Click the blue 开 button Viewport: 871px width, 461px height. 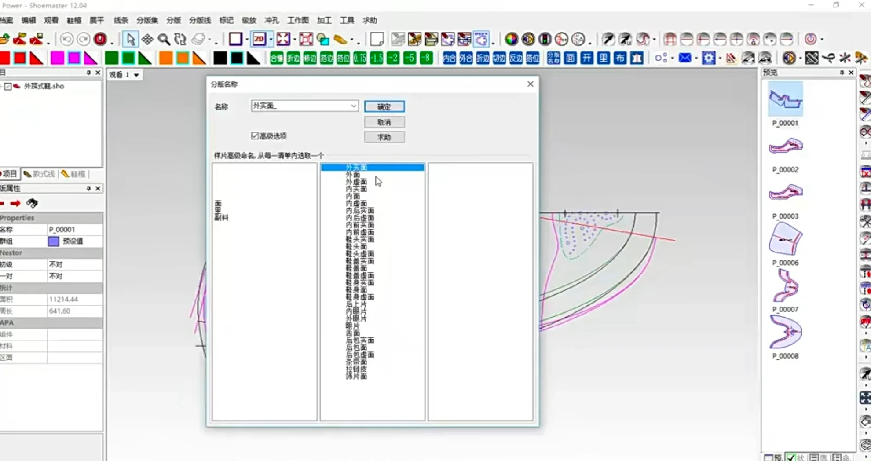coord(587,58)
